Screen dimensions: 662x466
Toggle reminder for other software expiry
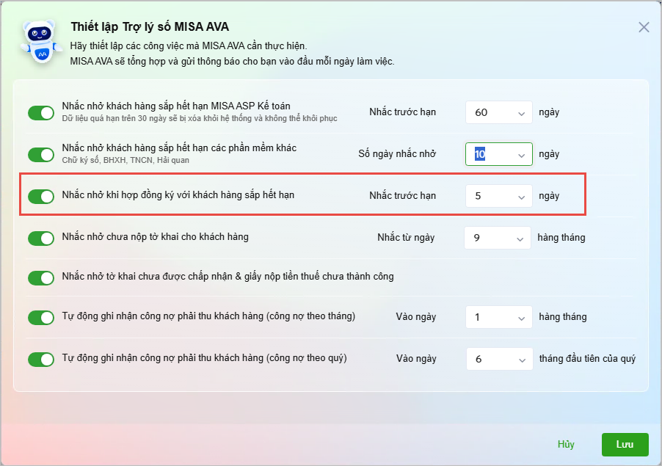point(41,155)
